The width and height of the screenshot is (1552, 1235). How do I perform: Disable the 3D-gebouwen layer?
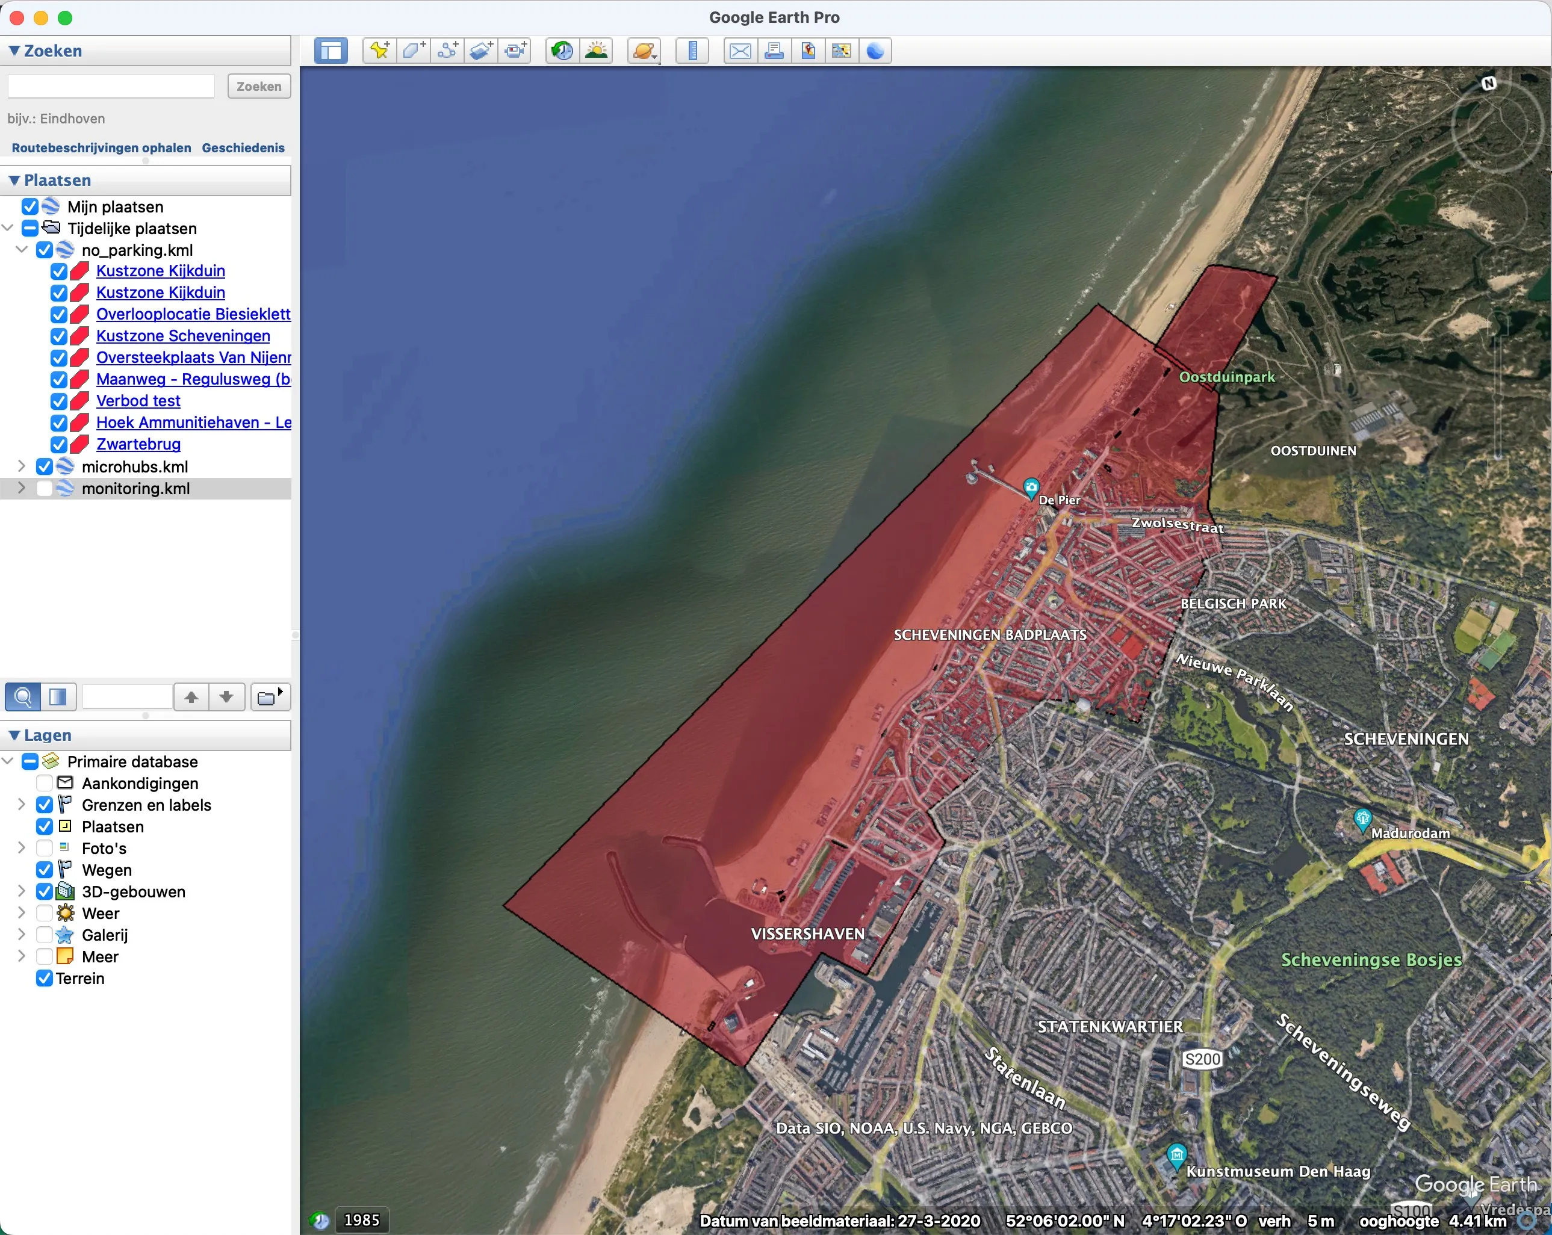(45, 891)
